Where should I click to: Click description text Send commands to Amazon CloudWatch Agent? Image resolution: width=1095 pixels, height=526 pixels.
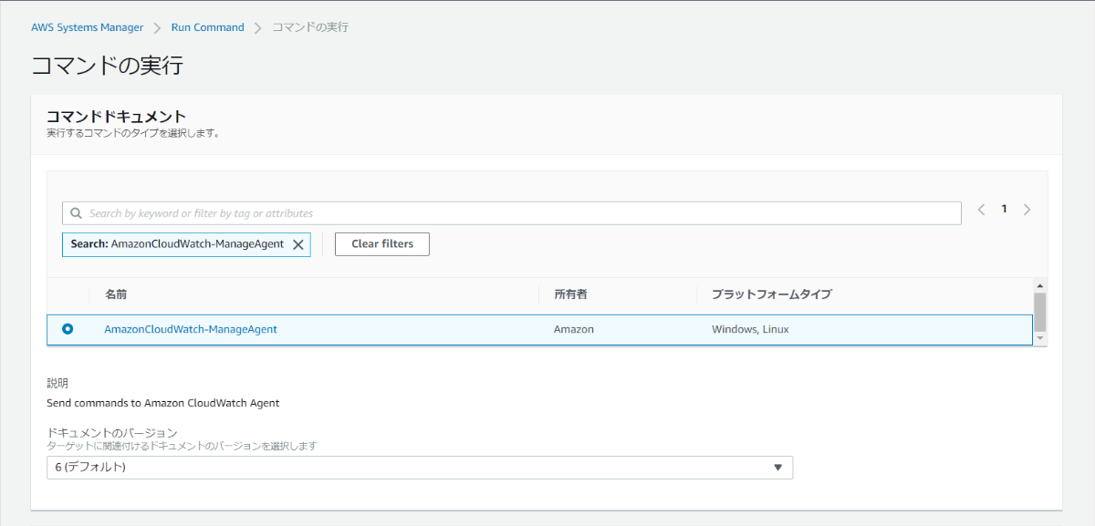[x=163, y=402]
